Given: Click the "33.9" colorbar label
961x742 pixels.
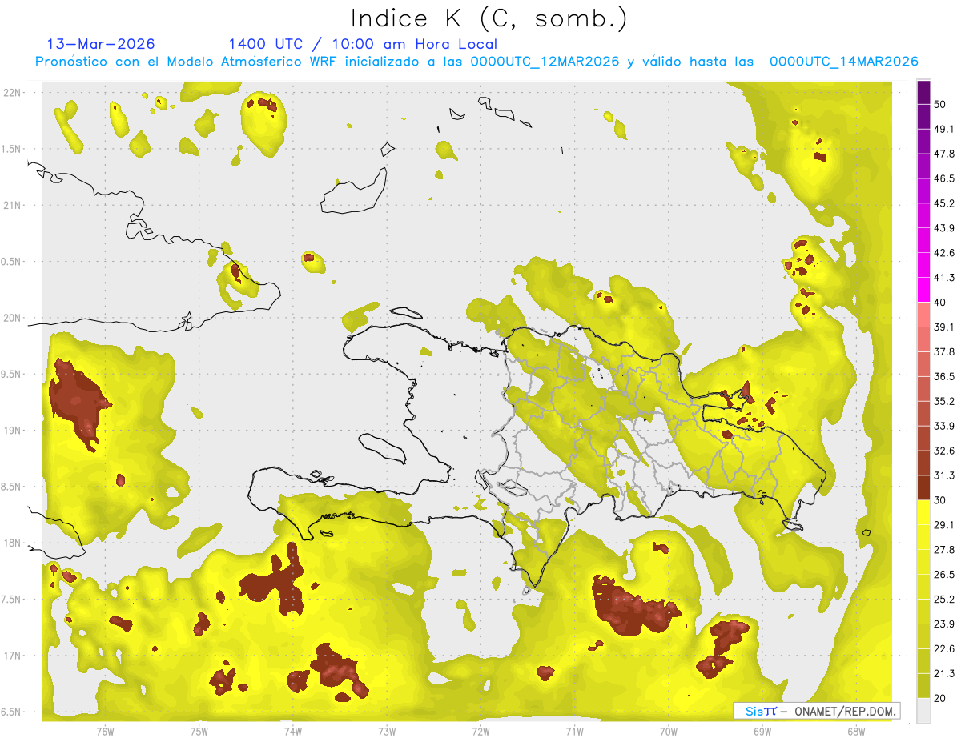Looking at the screenshot, I should tap(944, 426).
